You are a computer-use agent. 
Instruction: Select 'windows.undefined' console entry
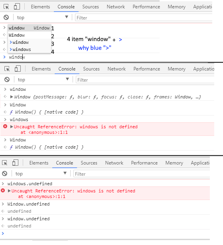[x=30, y=184]
